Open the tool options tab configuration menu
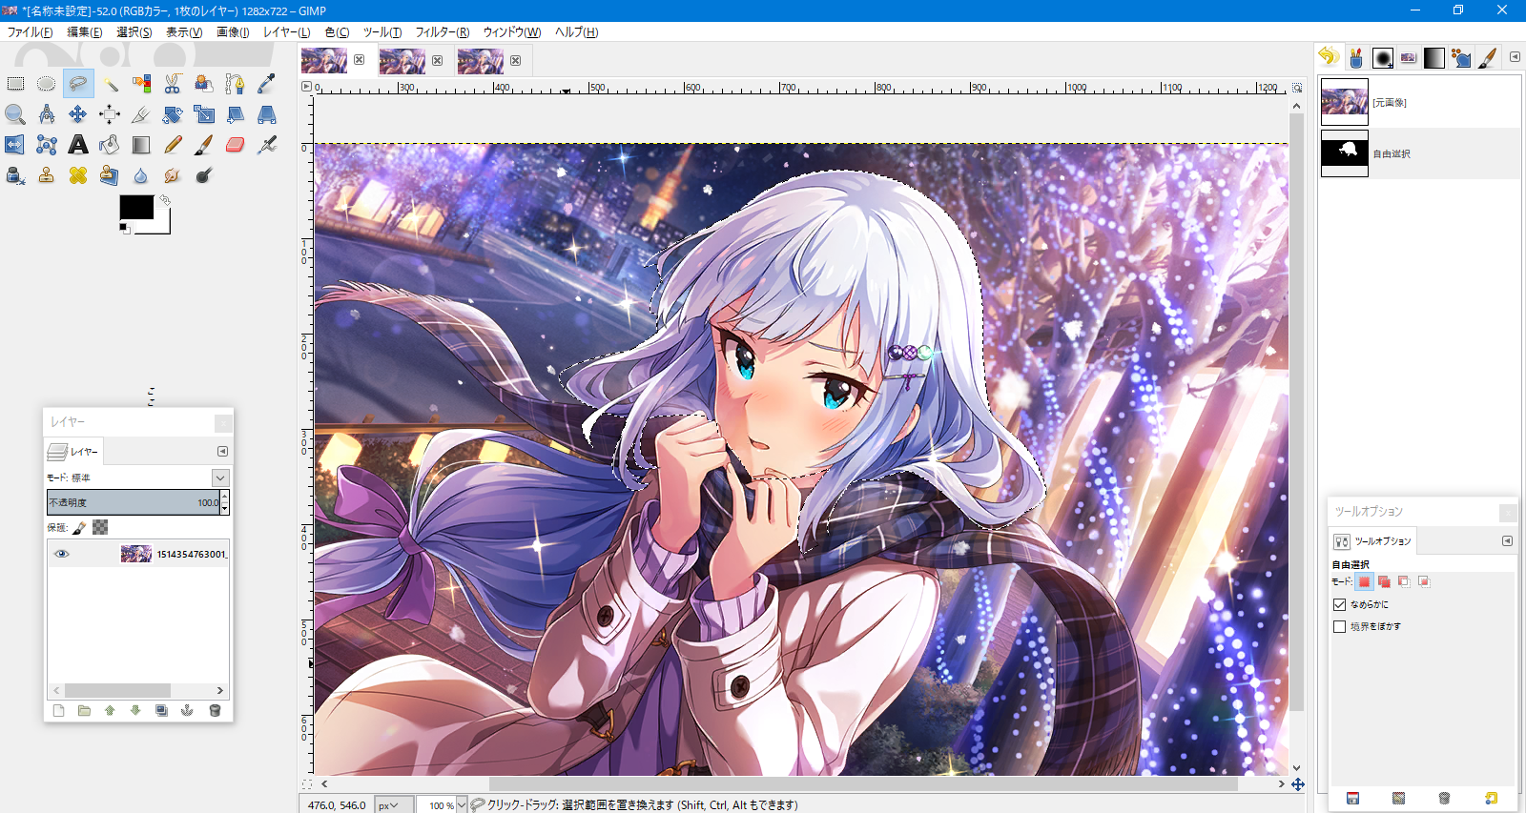1526x813 pixels. (1507, 540)
